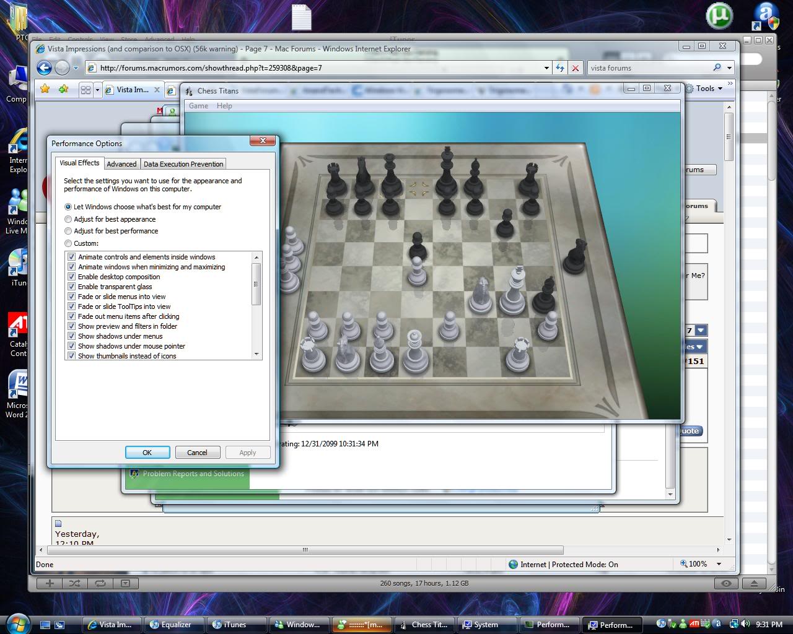Open Favorites Center star icon
This screenshot has width=793, height=634.
click(x=45, y=89)
